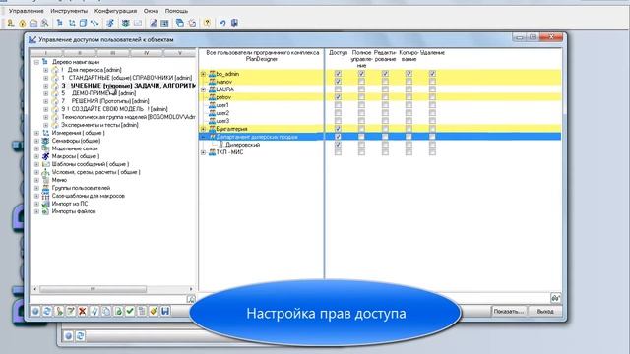Screen dimensions: 630x354
Task: Toggle Доступ checkbox for LAURA
Action: [338, 89]
